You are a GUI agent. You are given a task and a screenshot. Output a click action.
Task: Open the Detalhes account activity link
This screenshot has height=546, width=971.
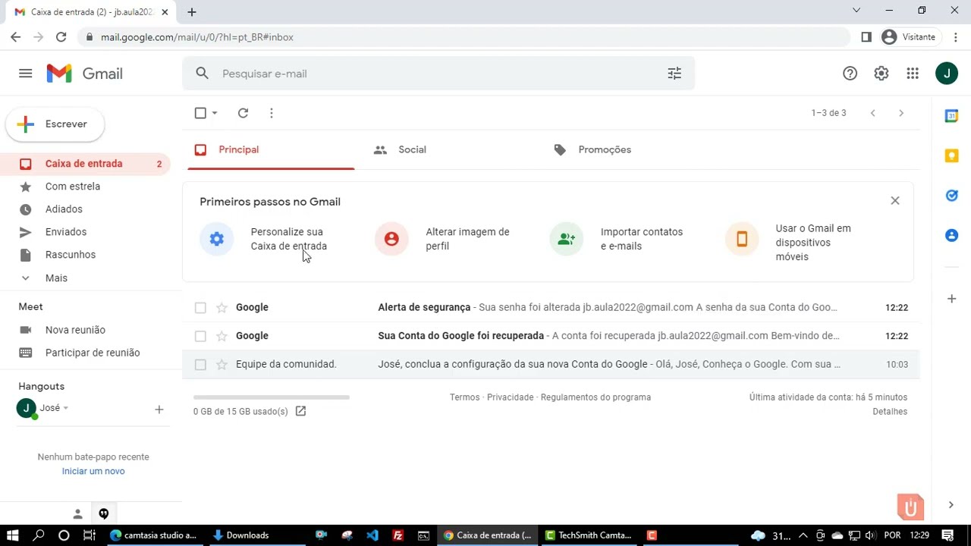[890, 412]
